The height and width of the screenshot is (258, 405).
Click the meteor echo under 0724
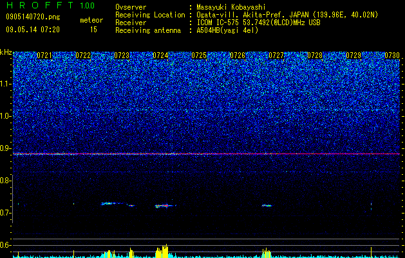click(x=165, y=206)
